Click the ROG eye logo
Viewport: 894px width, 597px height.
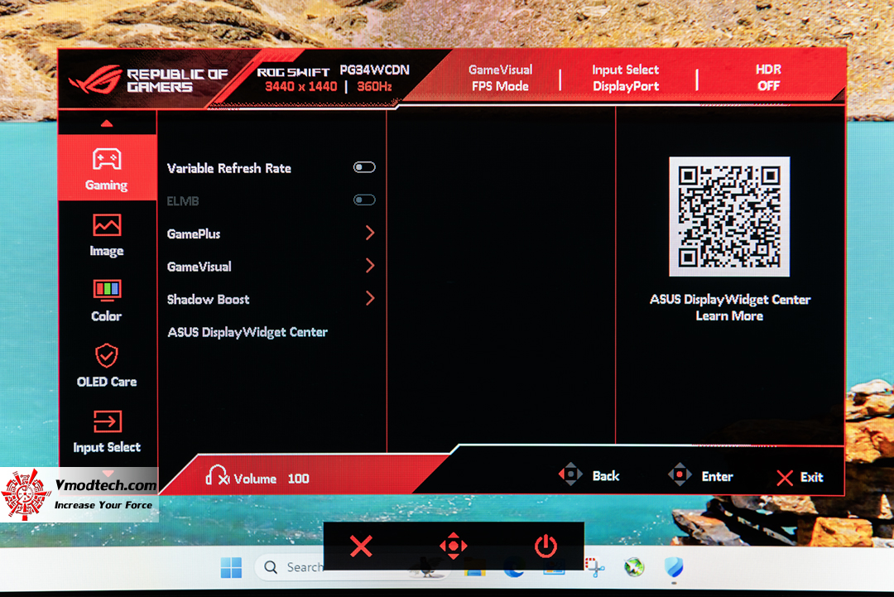tap(95, 79)
